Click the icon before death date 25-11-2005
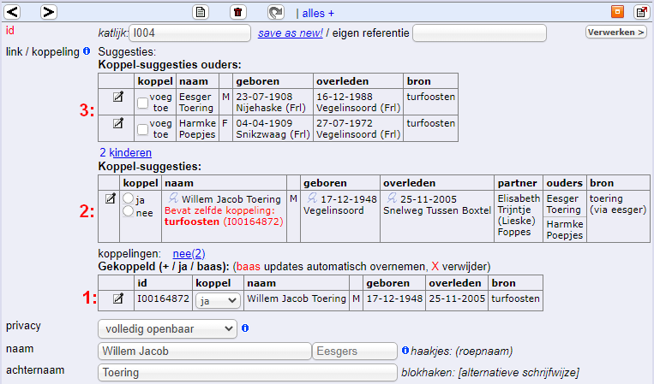 (392, 198)
